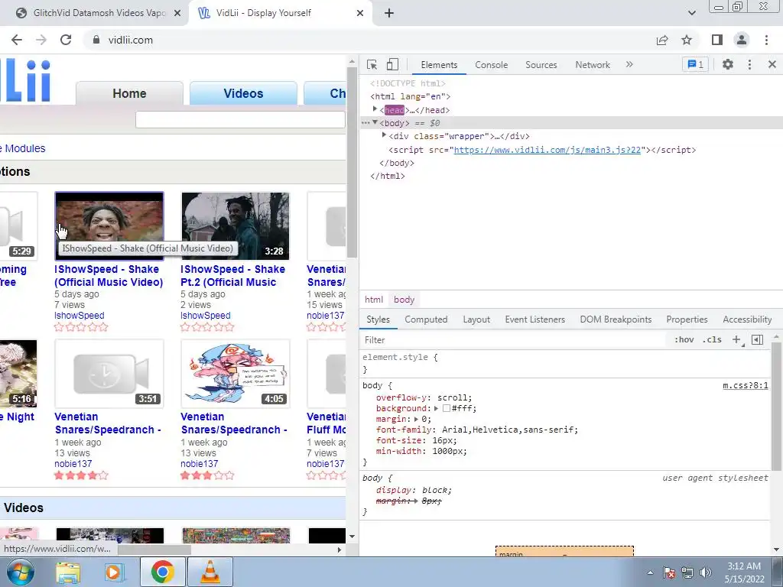This screenshot has width=783, height=587.
Task: Open the Event Listeners tab
Action: pyautogui.click(x=534, y=319)
